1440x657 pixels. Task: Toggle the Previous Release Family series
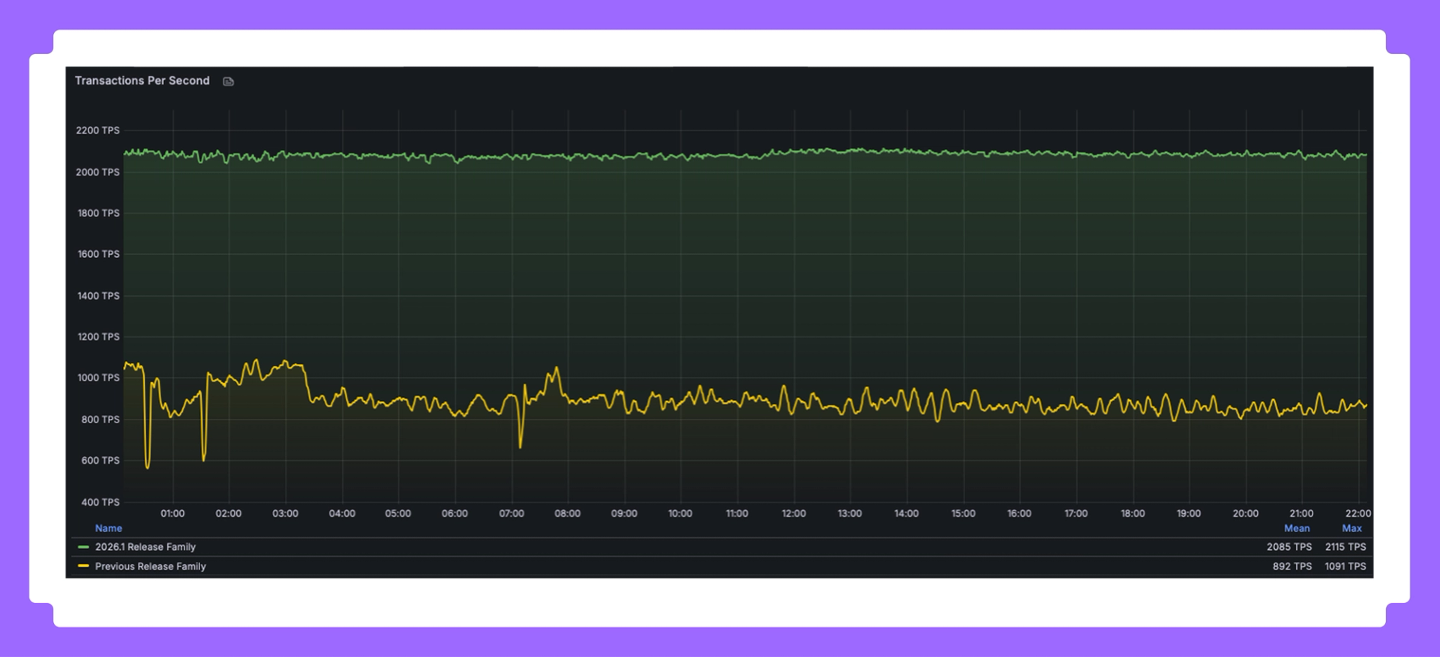tap(150, 566)
